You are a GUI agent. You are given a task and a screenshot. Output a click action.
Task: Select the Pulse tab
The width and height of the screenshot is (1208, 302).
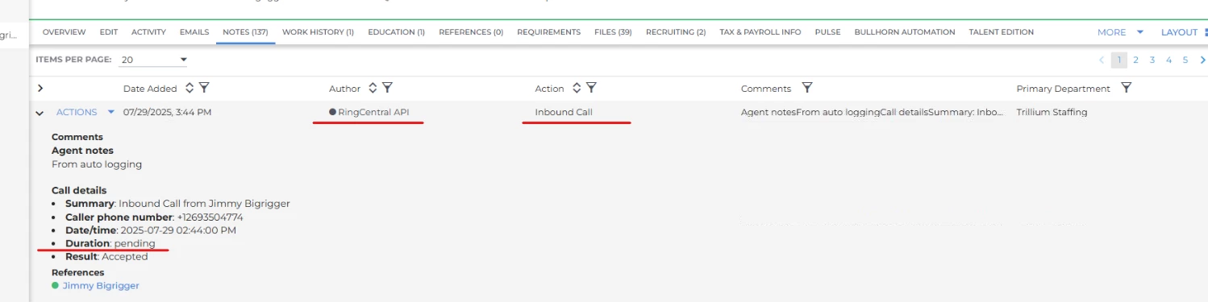tap(827, 32)
